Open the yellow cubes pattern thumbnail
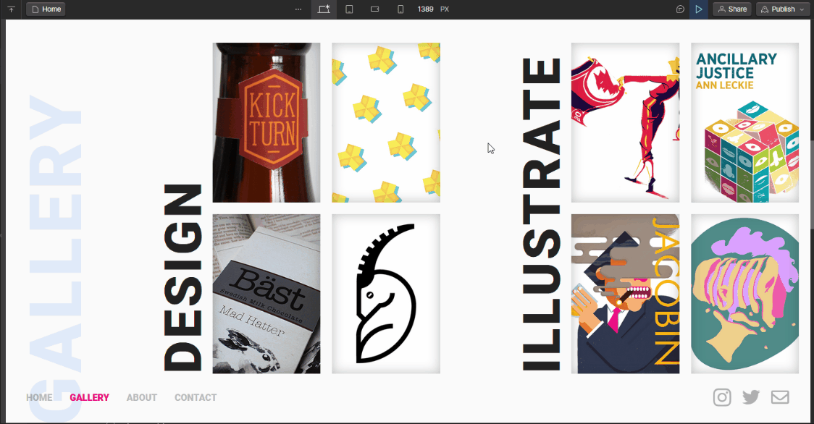Viewport: 814px width, 424px height. click(386, 122)
